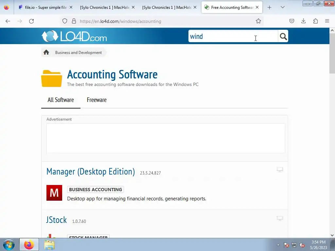Click the taskbar clock showing 3:54 PM
Viewport: 335px width, 251px height.
318,245
